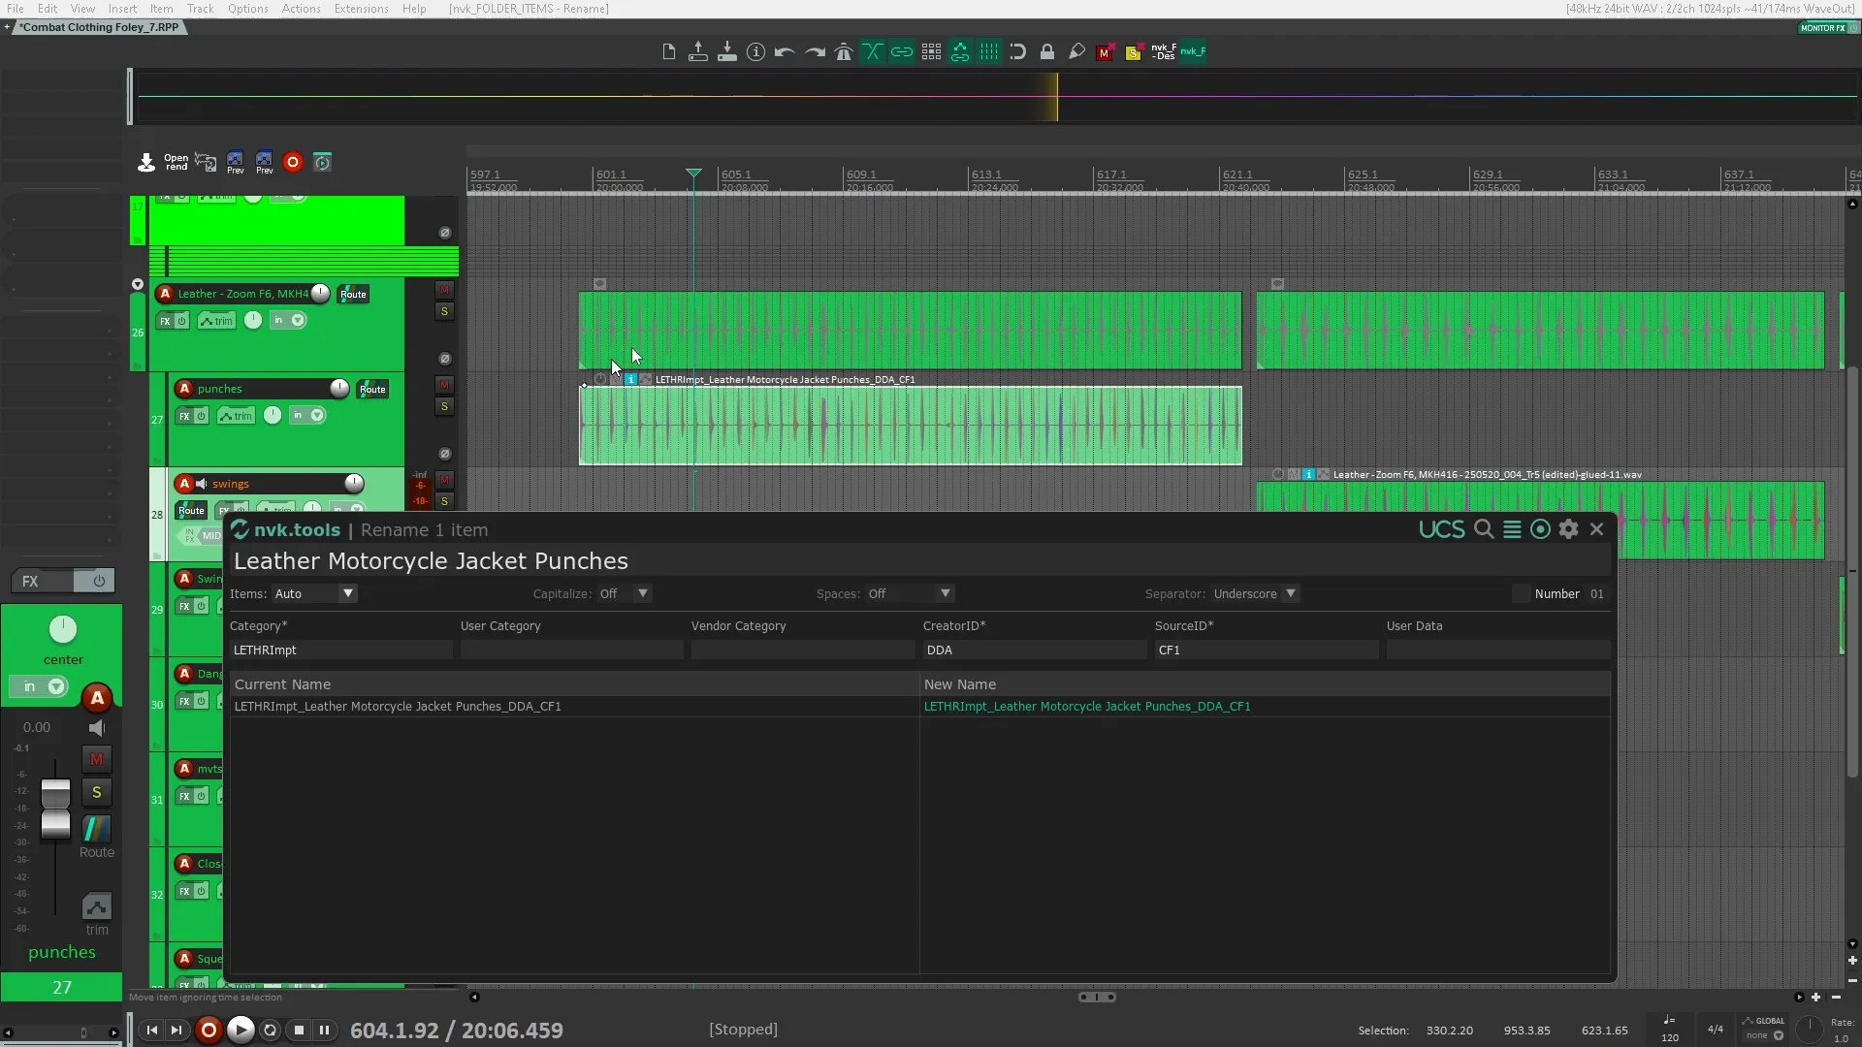Image resolution: width=1862 pixels, height=1047 pixels.
Task: Toggle record arm on swings track
Action: (184, 483)
